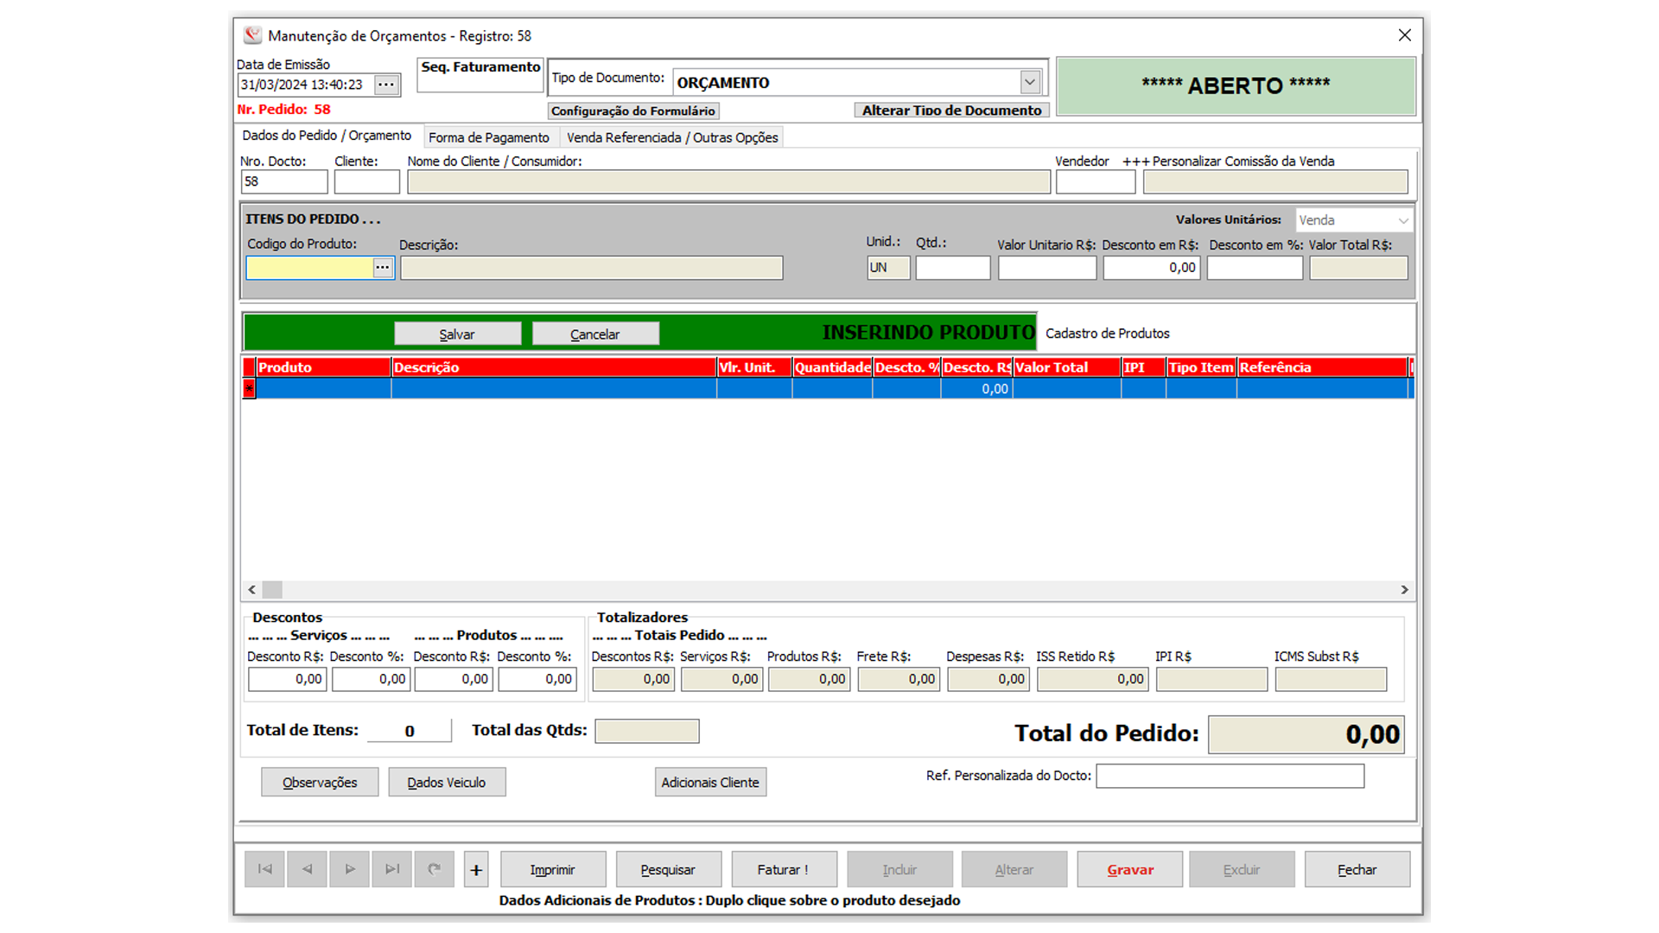This screenshot has height=933, width=1659.
Task: Click the Desconto em R$ item field
Action: tap(1152, 268)
